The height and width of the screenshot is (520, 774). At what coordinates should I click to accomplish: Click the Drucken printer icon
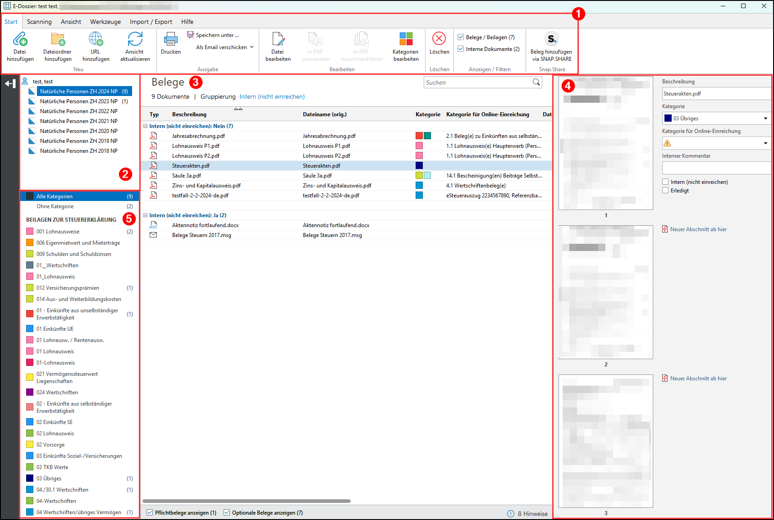point(170,39)
